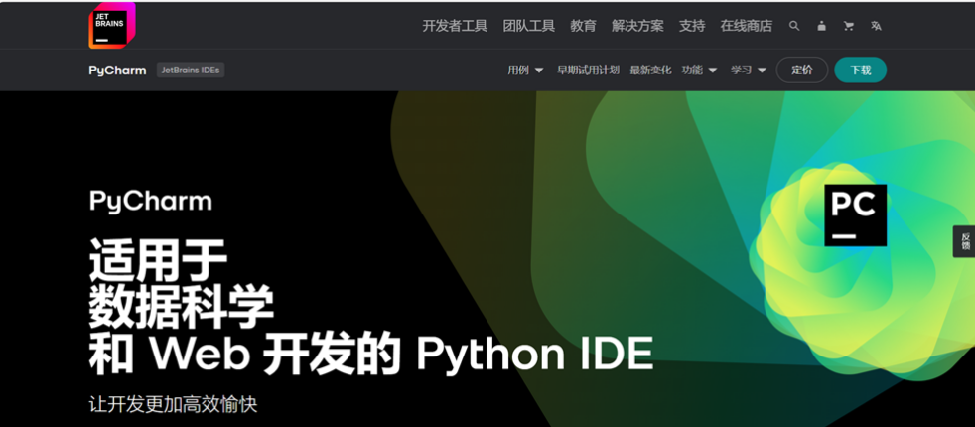This screenshot has width=975, height=427.
Task: Expand the 功能 dropdown
Action: [700, 71]
